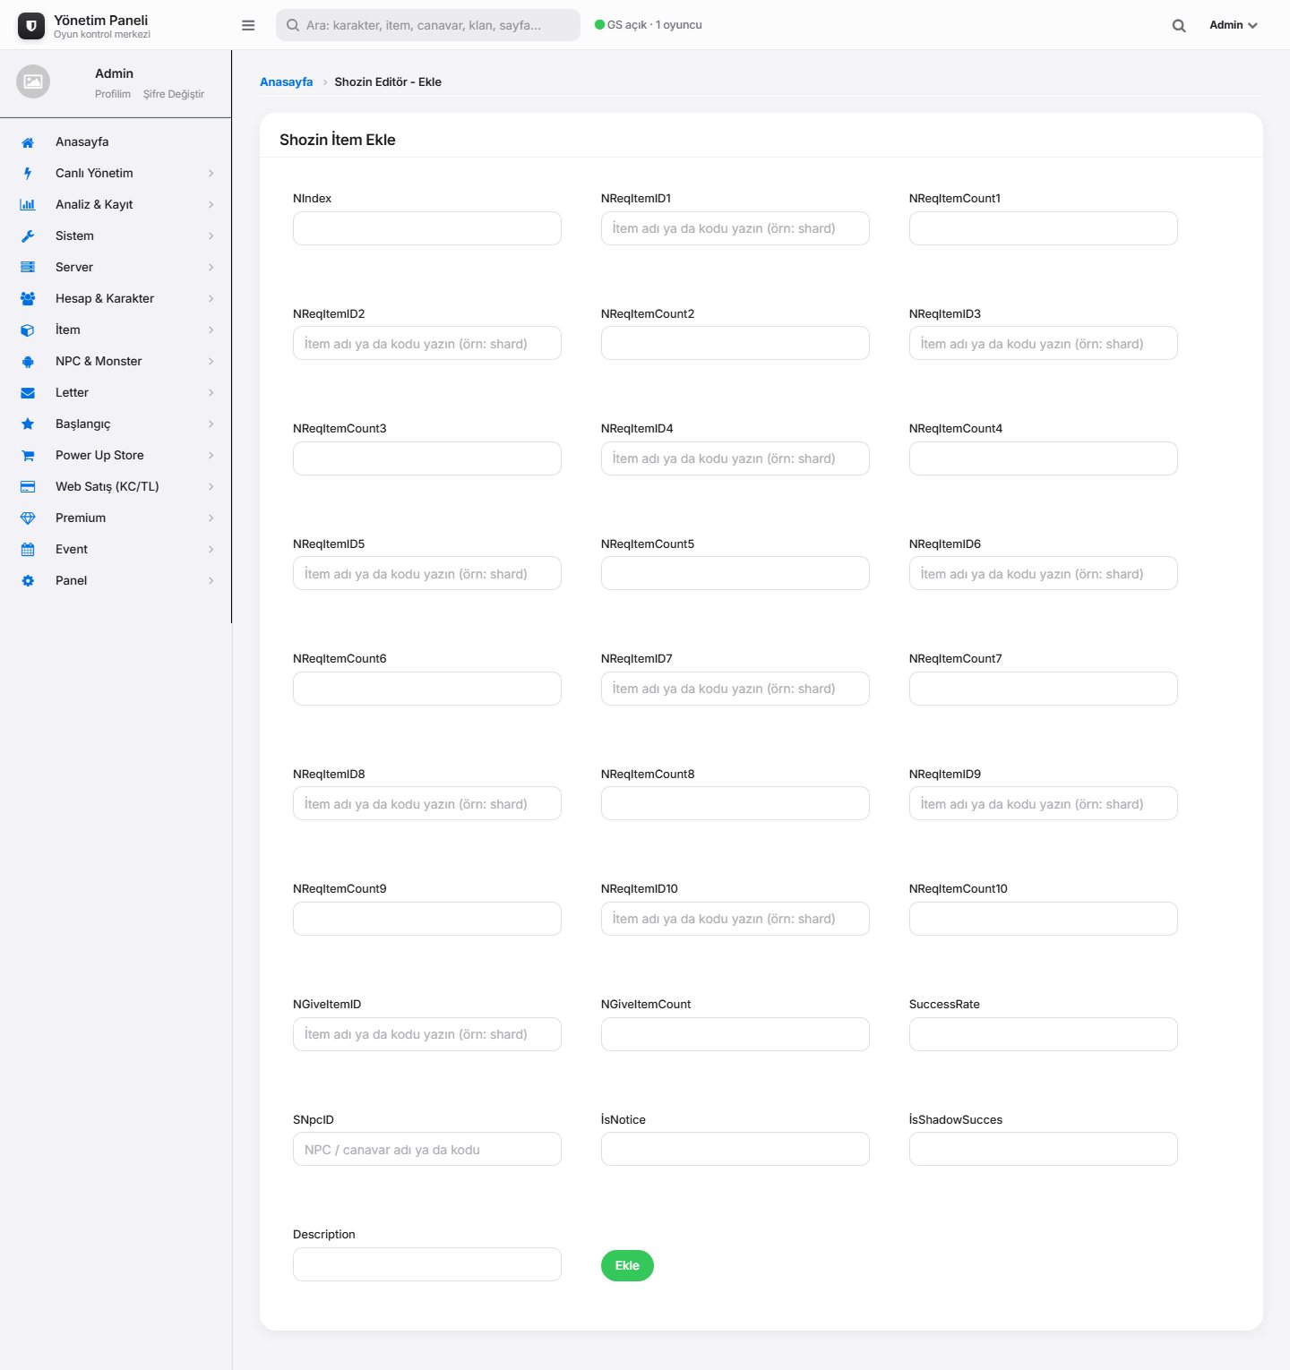Expand the Sistem menu chevron

[211, 236]
